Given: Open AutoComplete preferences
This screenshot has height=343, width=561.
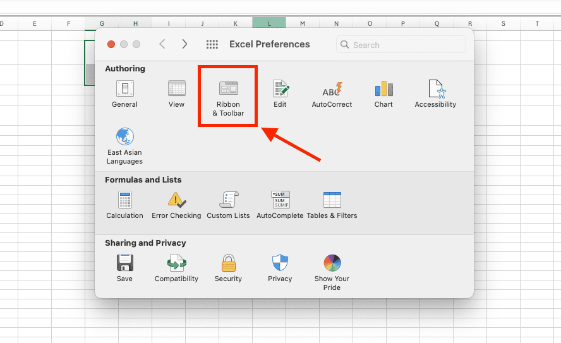Looking at the screenshot, I should click(x=280, y=205).
